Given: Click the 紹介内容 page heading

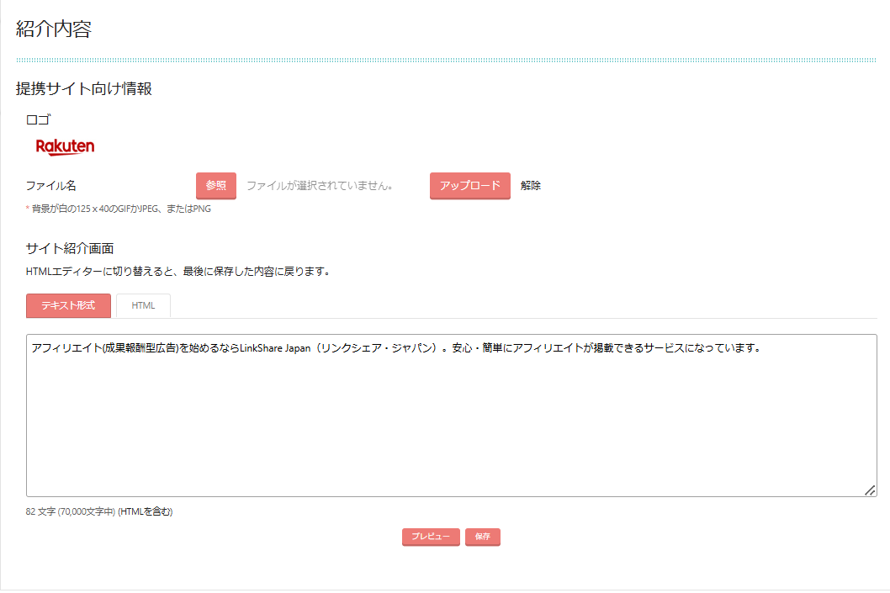Looking at the screenshot, I should [54, 29].
